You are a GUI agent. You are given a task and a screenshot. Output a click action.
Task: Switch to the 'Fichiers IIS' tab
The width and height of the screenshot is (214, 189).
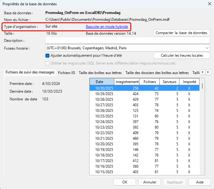(x=66, y=73)
